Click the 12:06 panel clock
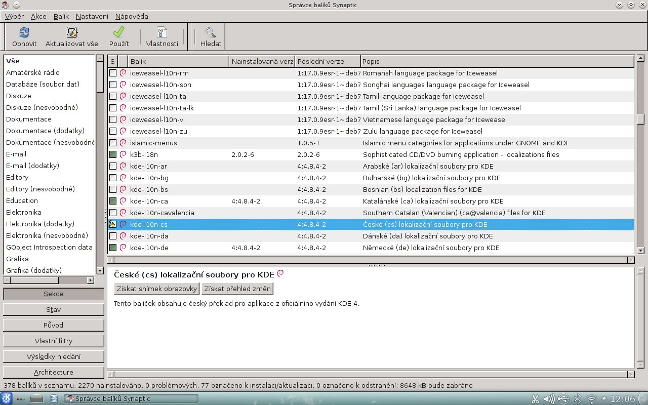This screenshot has height=405, width=648. tap(622, 399)
